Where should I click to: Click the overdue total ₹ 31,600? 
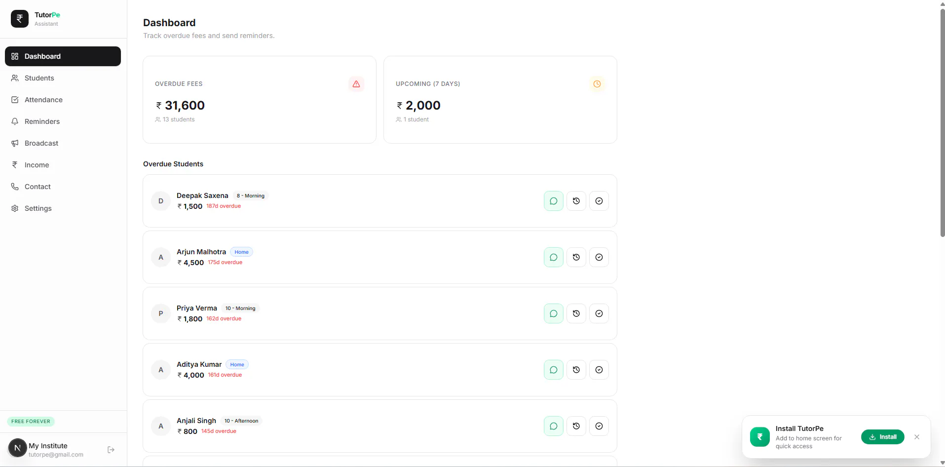pyautogui.click(x=180, y=105)
